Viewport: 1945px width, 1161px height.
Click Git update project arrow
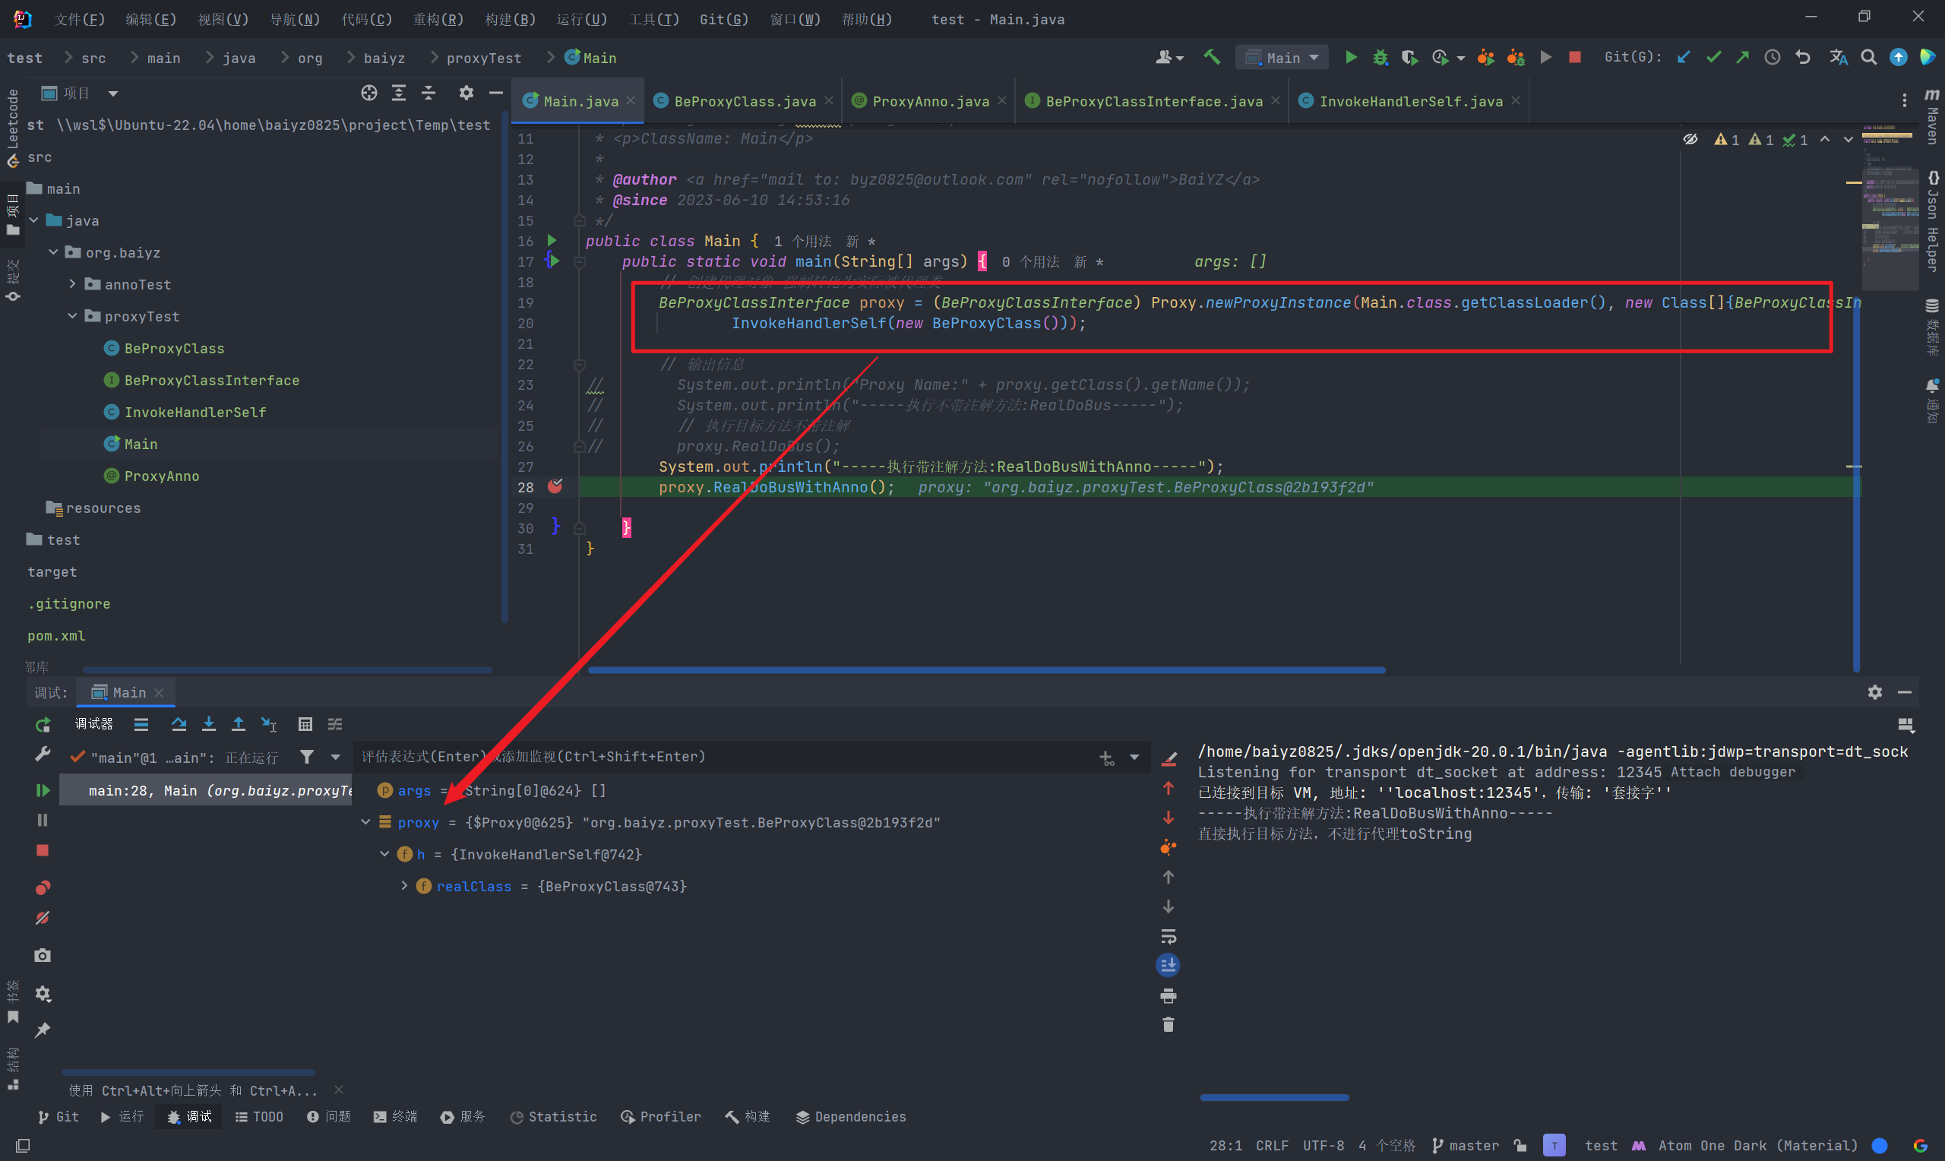pos(1684,57)
